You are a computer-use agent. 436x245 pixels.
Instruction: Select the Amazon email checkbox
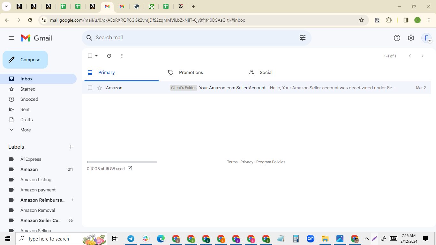(x=90, y=88)
